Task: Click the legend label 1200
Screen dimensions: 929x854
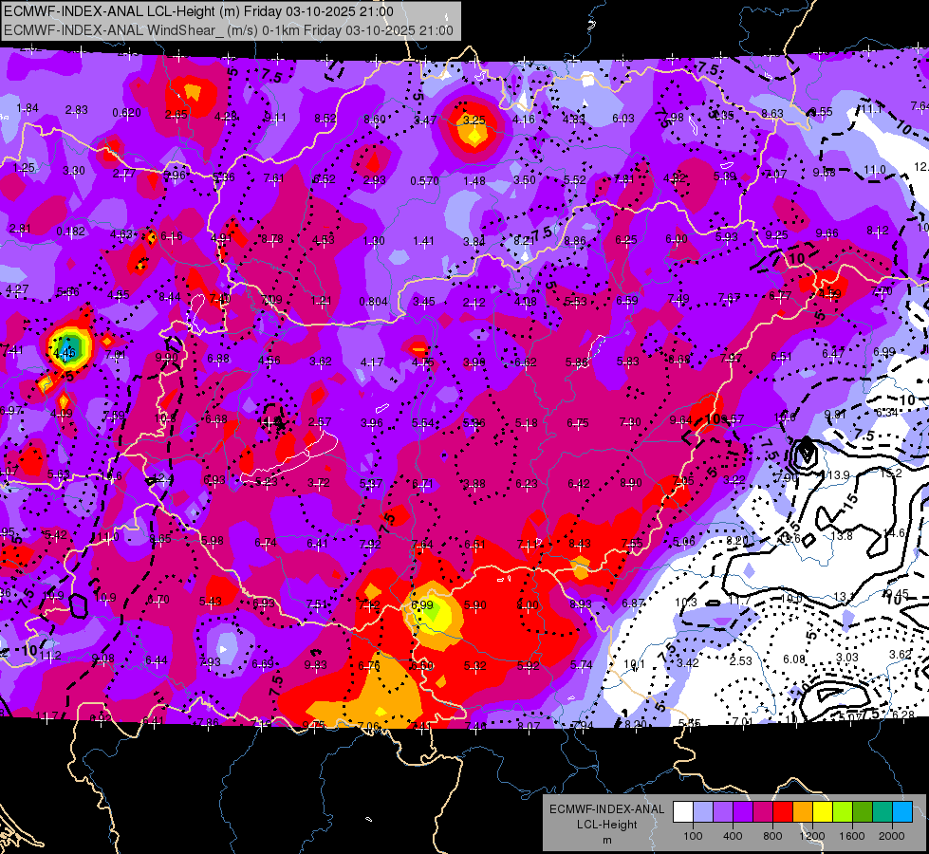Action: (x=812, y=836)
